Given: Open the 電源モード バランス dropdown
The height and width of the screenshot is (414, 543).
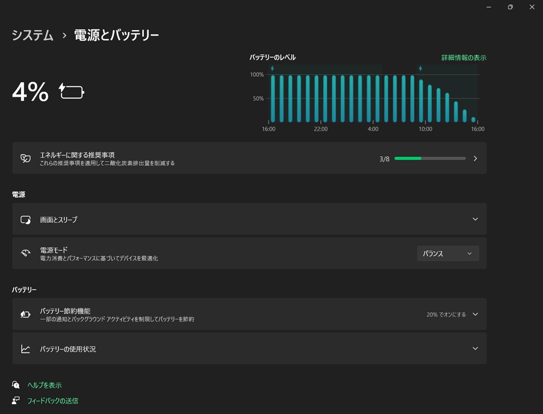Looking at the screenshot, I should 448,253.
